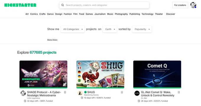
Task: Open the Popularity sort dropdown
Action: coord(142,29)
